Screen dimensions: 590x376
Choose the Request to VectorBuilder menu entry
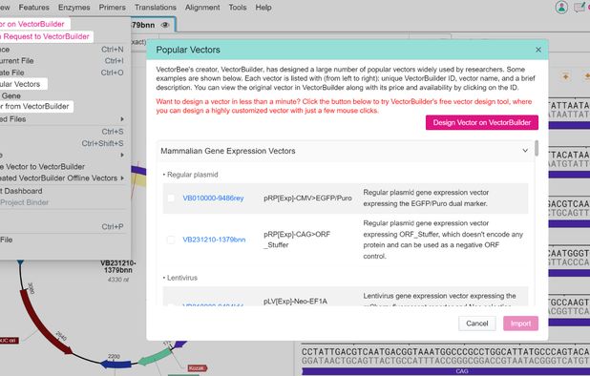(x=46, y=36)
